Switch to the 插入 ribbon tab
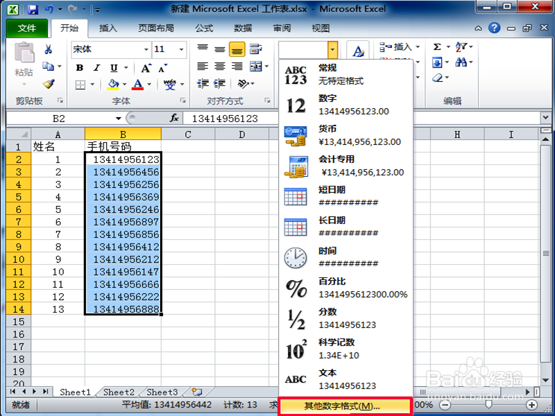 click(108, 28)
